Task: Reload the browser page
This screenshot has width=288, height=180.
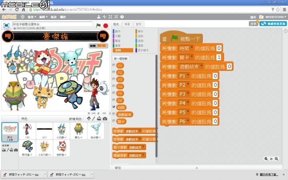Action: pyautogui.click(x=17, y=10)
